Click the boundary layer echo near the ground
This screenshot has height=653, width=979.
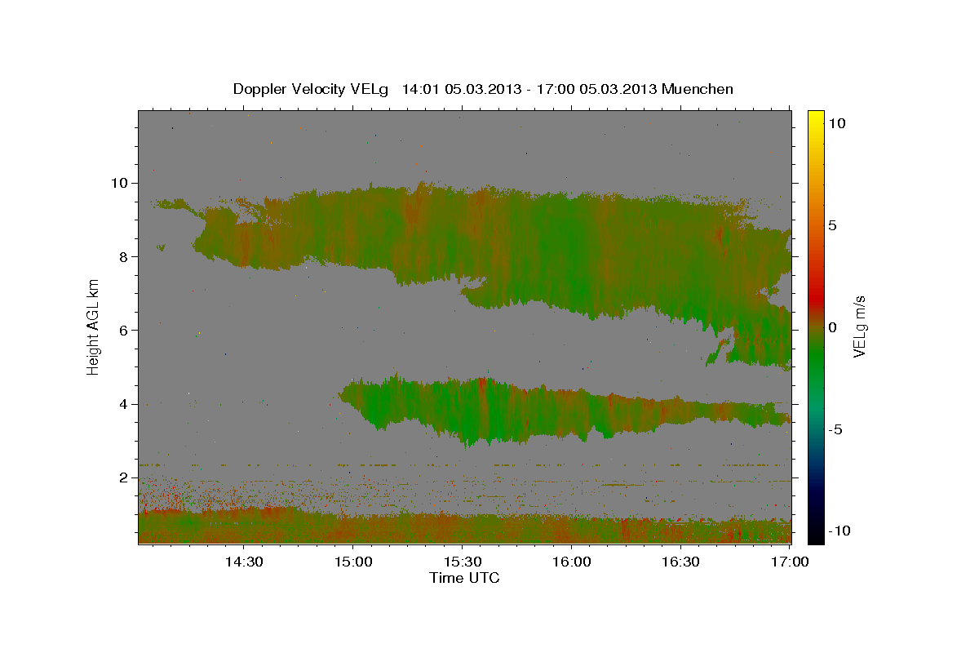click(x=465, y=526)
